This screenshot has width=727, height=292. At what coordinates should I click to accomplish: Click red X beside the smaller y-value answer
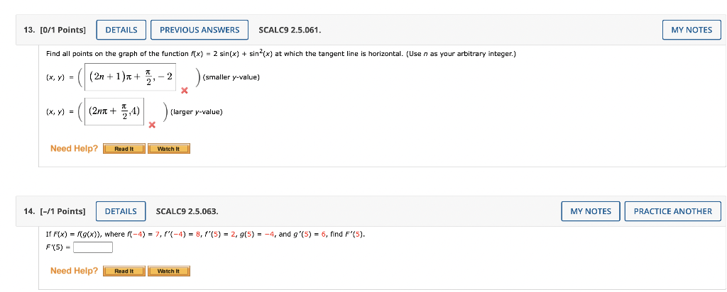pyautogui.click(x=184, y=90)
